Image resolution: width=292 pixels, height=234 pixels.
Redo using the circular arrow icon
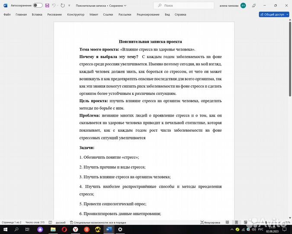tap(63, 5)
